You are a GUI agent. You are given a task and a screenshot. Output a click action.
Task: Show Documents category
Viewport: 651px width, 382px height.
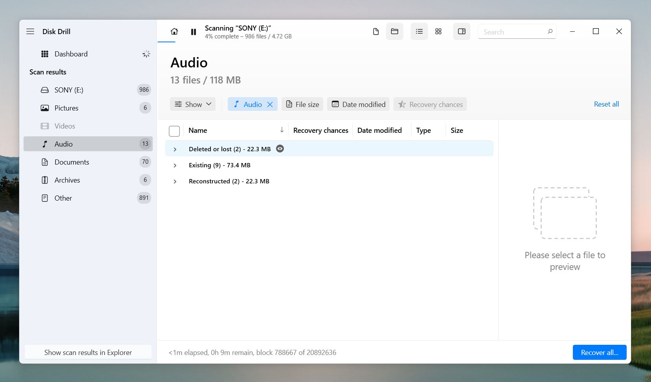(x=88, y=162)
